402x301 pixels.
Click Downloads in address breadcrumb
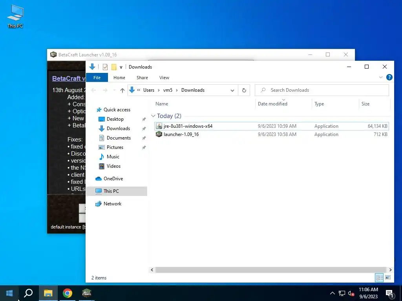coord(193,90)
